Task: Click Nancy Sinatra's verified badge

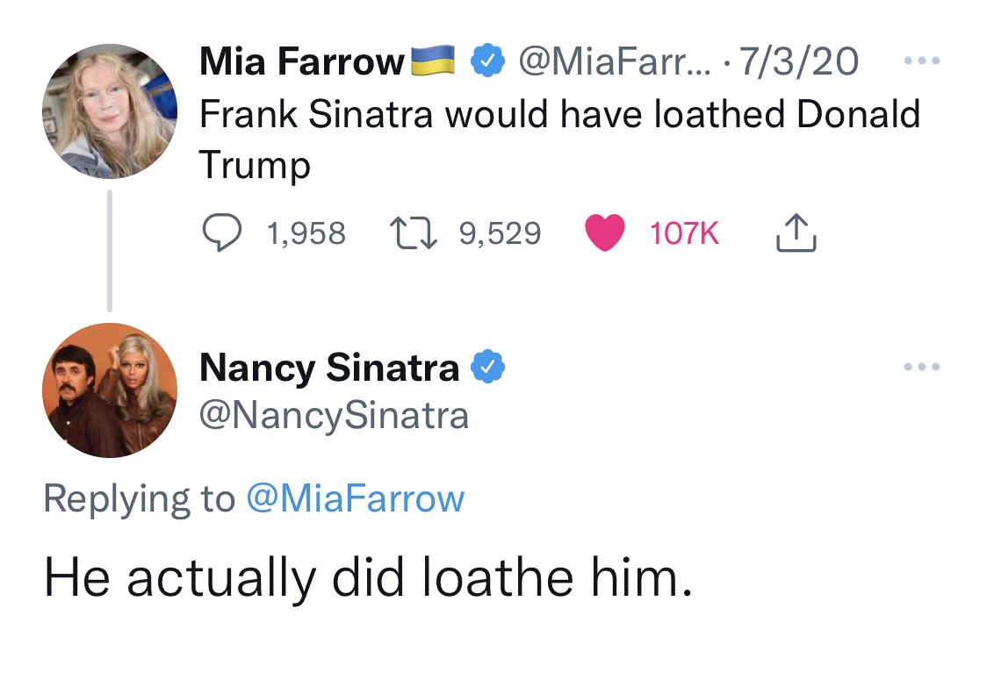Action: coord(488,367)
